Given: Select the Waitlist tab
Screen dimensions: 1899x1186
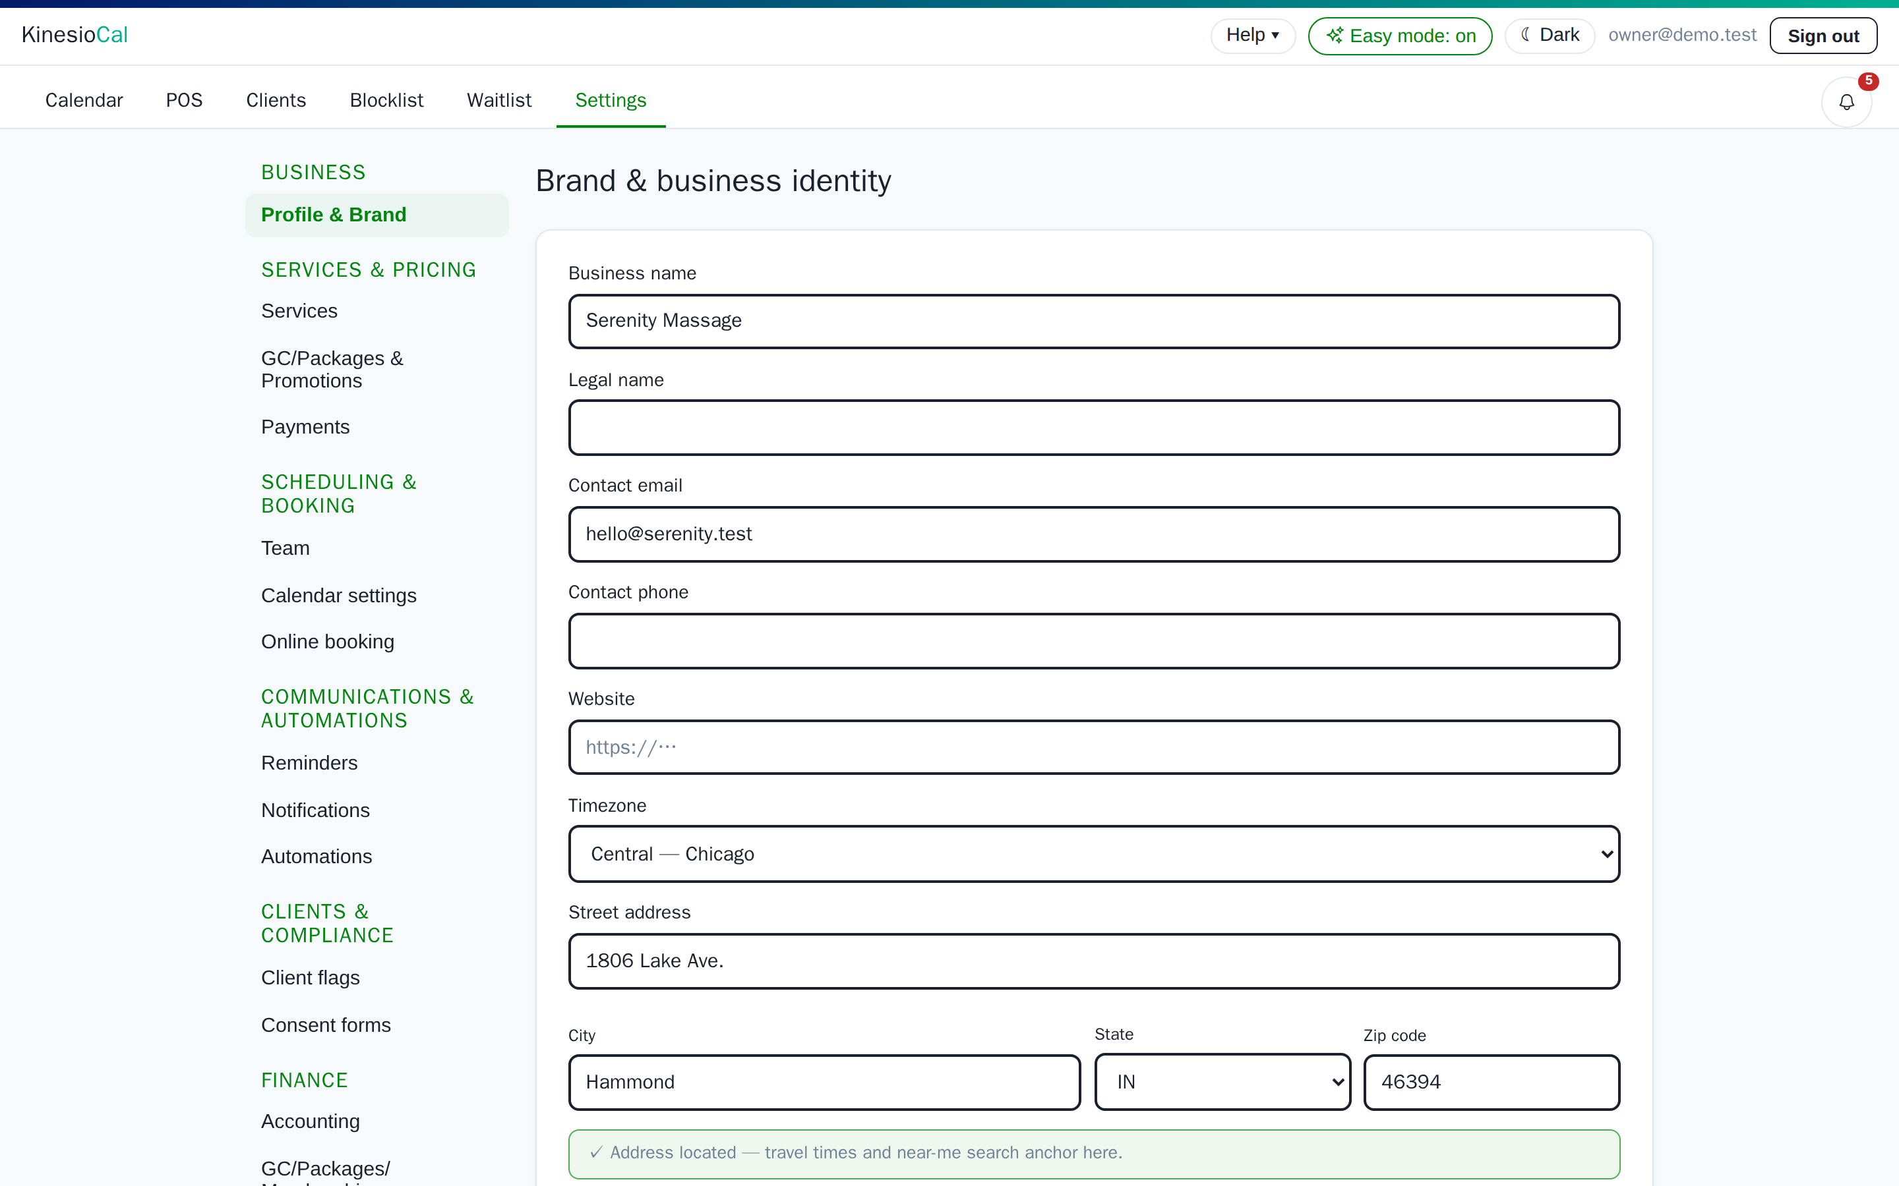Looking at the screenshot, I should 499,100.
